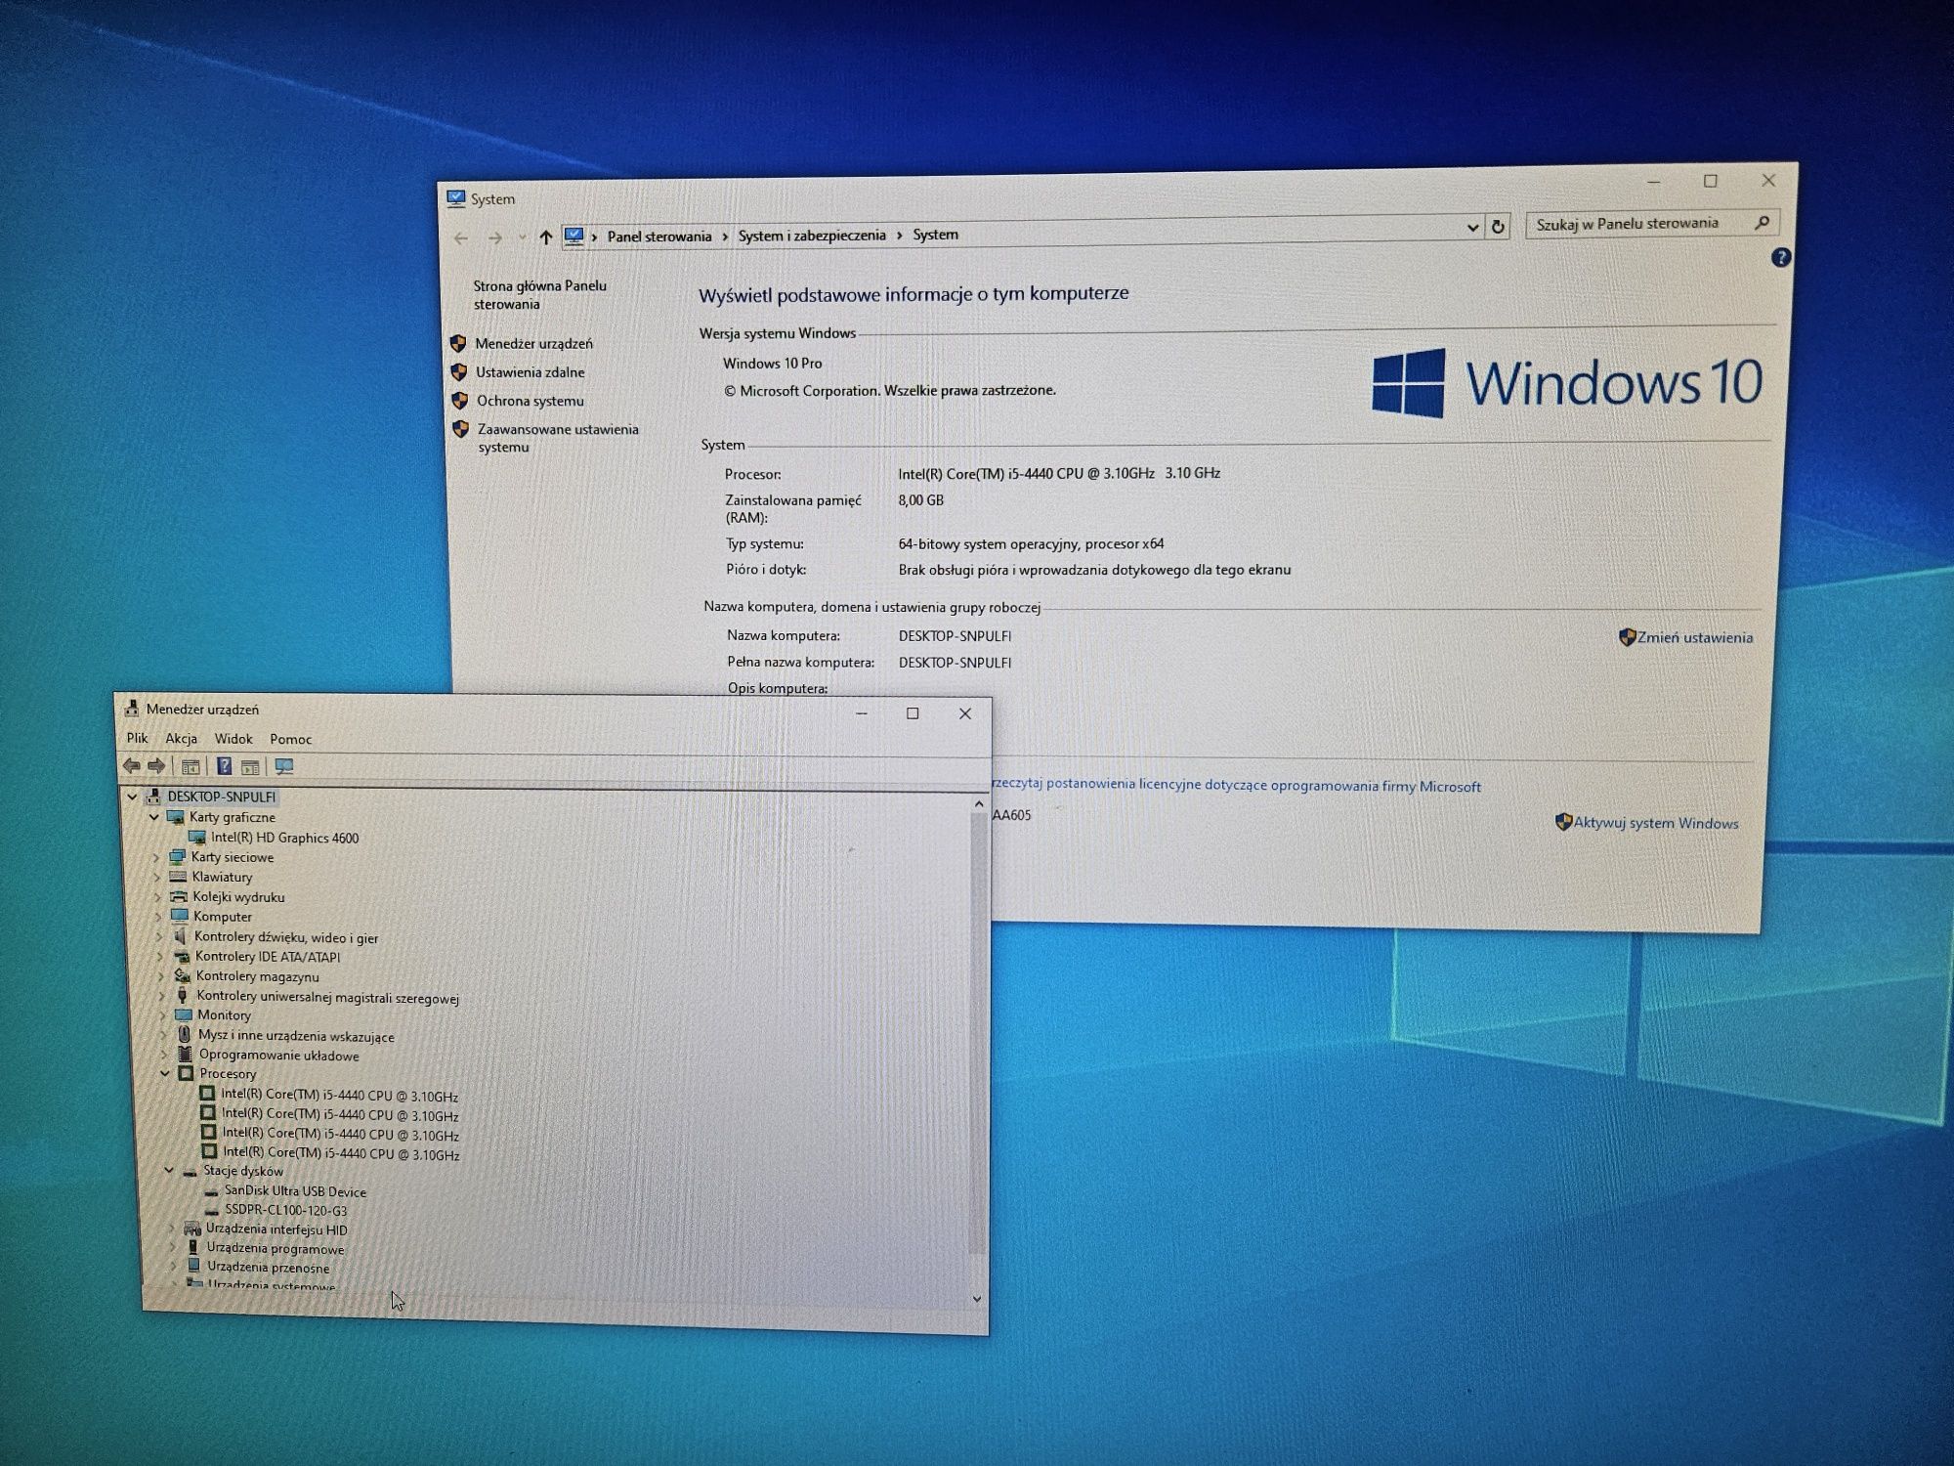Click the Aktywuj system Windows link
The height and width of the screenshot is (1466, 1954).
click(1656, 823)
